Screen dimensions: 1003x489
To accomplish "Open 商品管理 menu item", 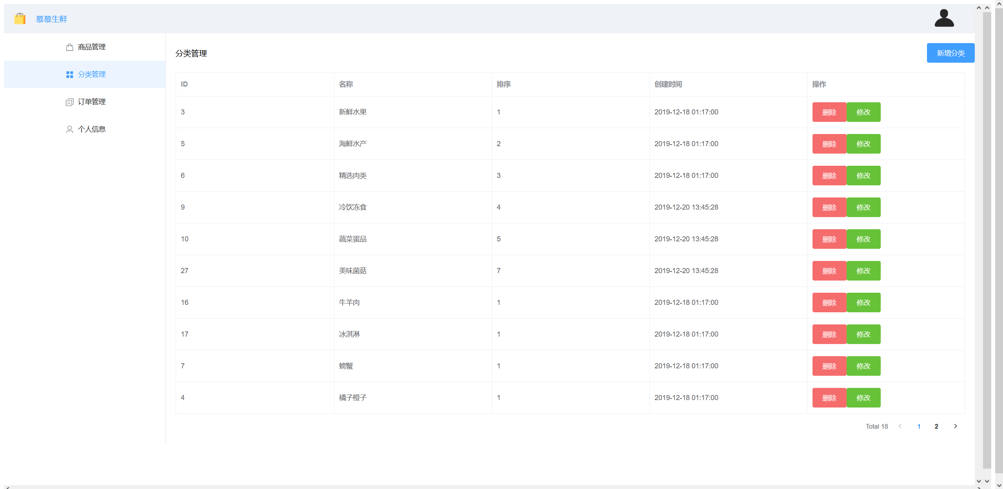I will click(x=85, y=47).
